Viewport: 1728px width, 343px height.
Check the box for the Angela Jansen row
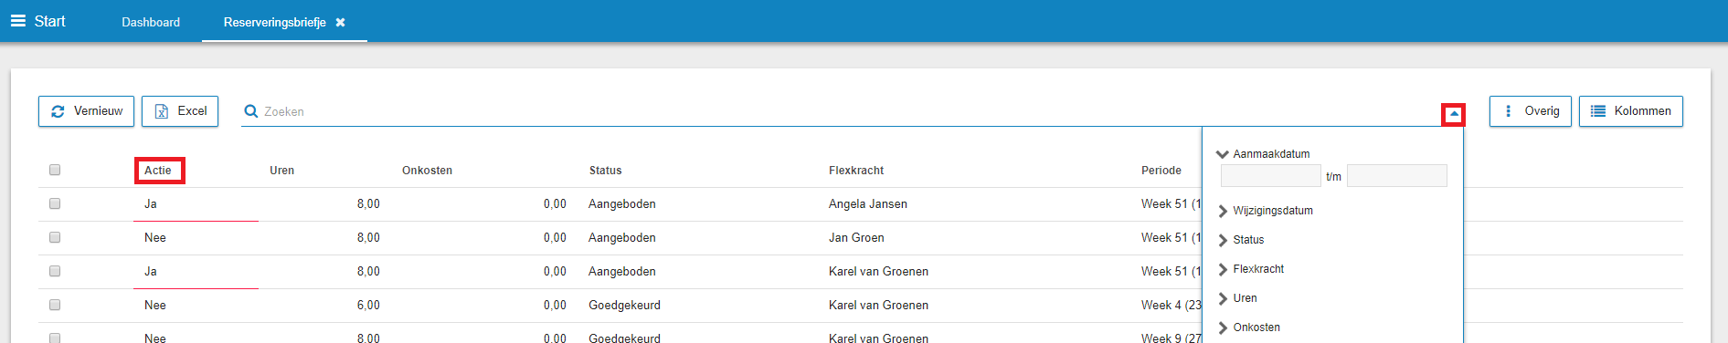click(55, 203)
